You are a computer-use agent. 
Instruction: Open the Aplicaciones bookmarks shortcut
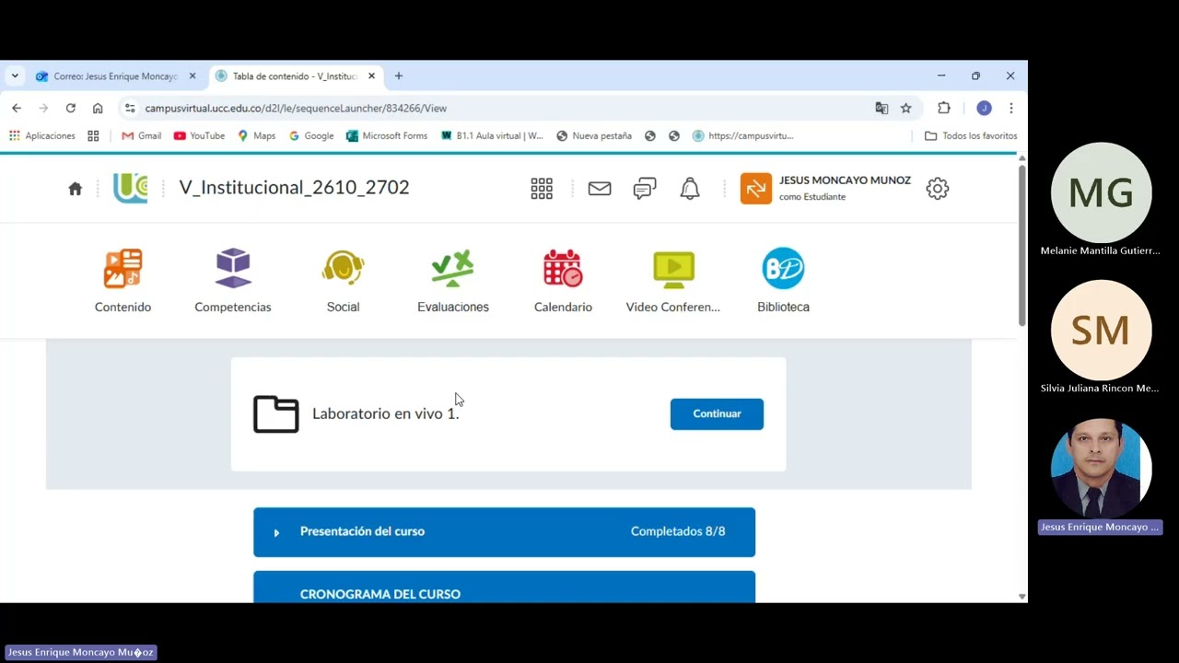42,135
